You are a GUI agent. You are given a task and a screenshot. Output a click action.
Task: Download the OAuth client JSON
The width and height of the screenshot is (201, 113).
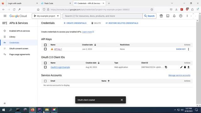click(188, 67)
